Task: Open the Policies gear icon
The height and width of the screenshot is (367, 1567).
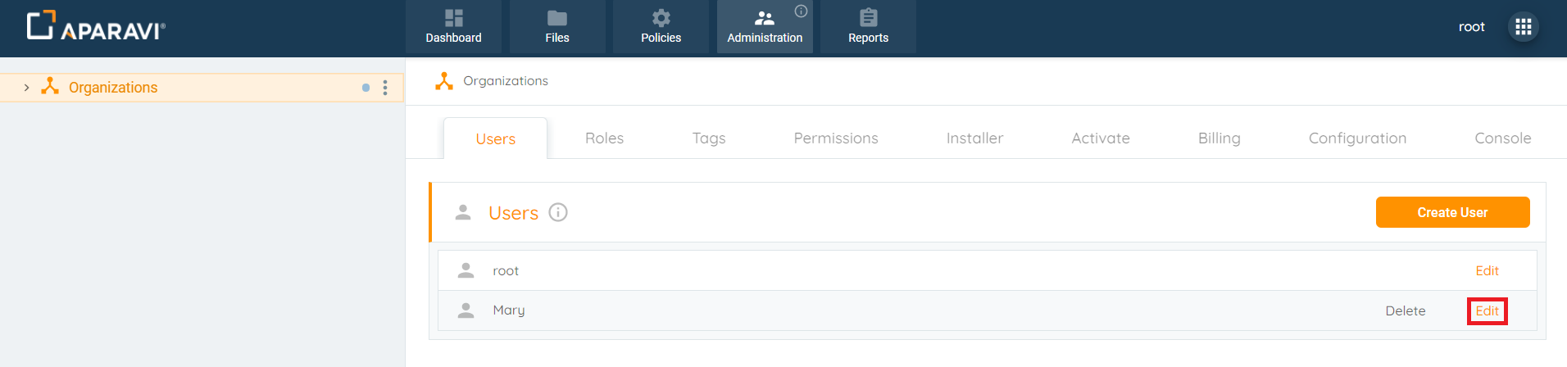Action: click(x=661, y=18)
